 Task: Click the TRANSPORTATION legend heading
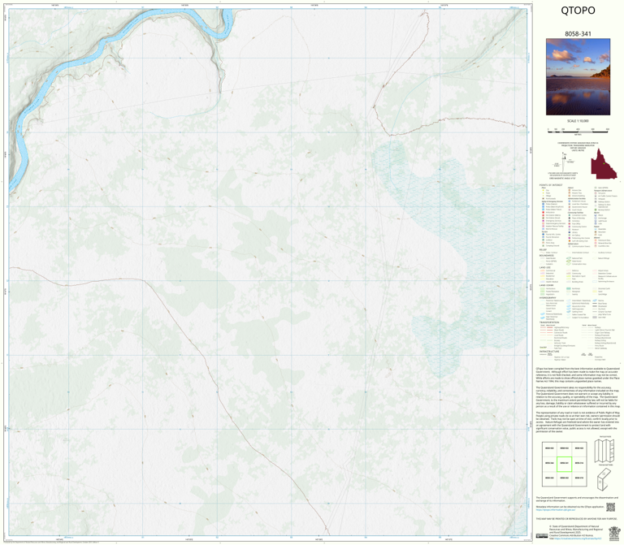coord(548,322)
